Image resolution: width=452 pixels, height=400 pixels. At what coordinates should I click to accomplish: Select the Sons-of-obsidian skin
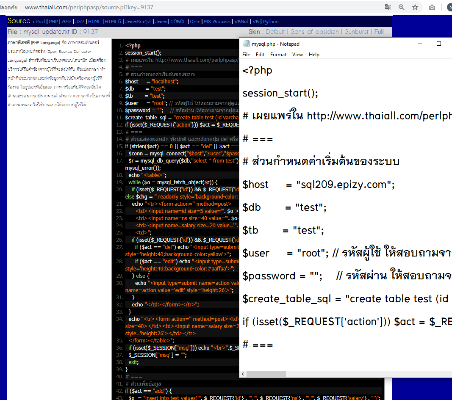[x=315, y=32]
